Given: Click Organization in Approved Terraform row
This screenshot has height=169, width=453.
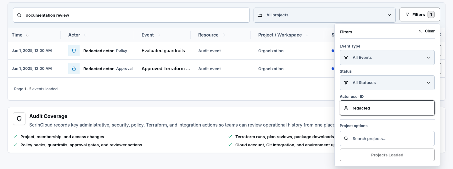Looking at the screenshot, I should [271, 69].
